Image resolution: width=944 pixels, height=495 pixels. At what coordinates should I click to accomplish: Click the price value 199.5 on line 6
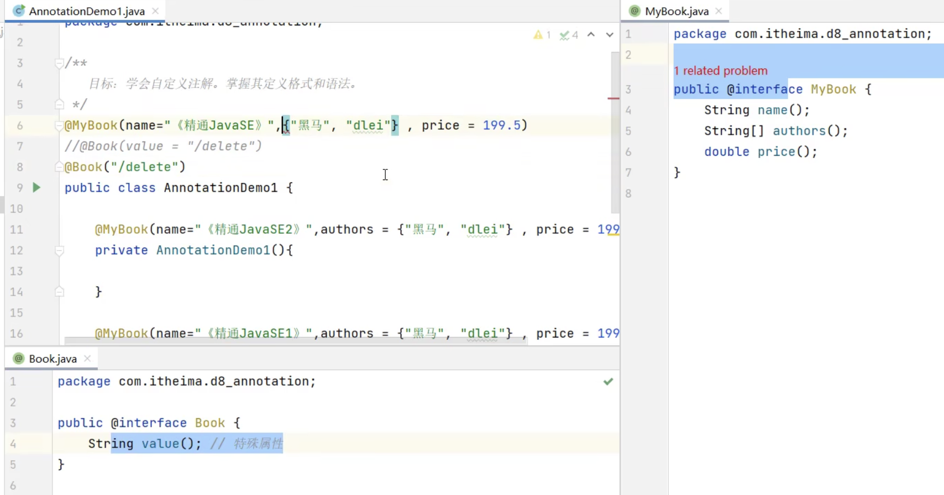[x=501, y=125]
